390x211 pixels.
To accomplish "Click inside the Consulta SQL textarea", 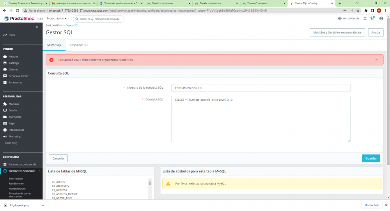I will [x=261, y=119].
